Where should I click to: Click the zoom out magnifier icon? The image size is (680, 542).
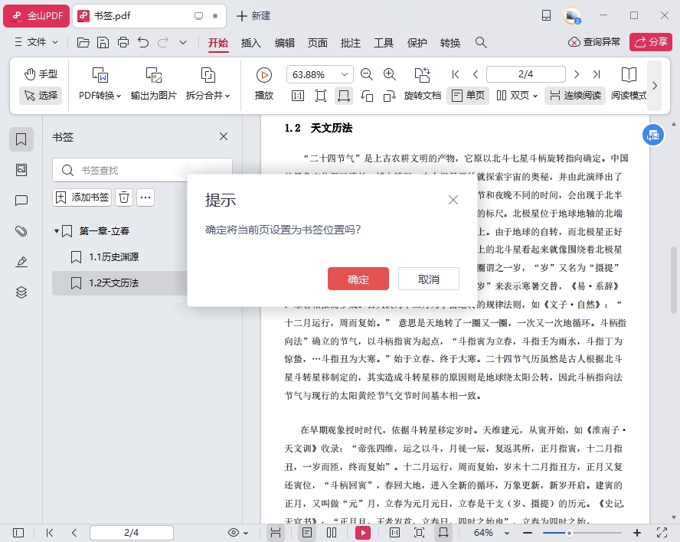pyautogui.click(x=367, y=74)
